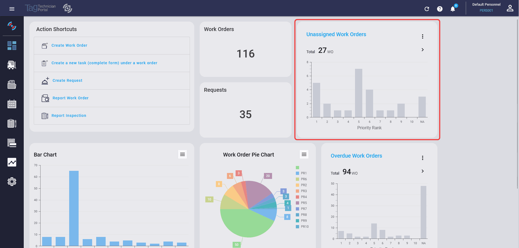Toggle PR7 legend entry in pie chart
The width and height of the screenshot is (519, 248).
click(301, 209)
